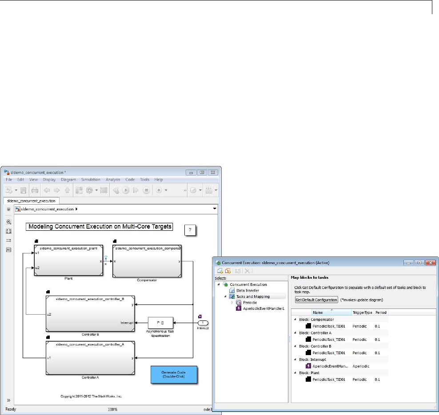Select AperiodicEventHandler1 tree item

click(x=263, y=308)
